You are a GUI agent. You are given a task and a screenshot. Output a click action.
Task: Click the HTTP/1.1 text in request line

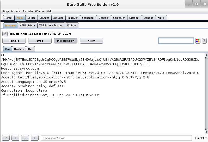[140, 64]
